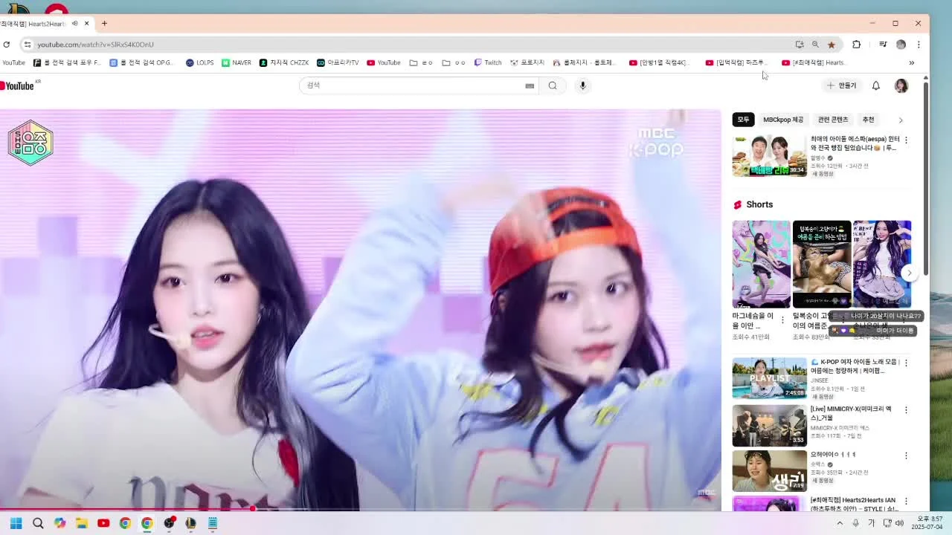Select the MBCkpop 제공 filter chip
Viewport: 952px width, 535px height.
(783, 120)
